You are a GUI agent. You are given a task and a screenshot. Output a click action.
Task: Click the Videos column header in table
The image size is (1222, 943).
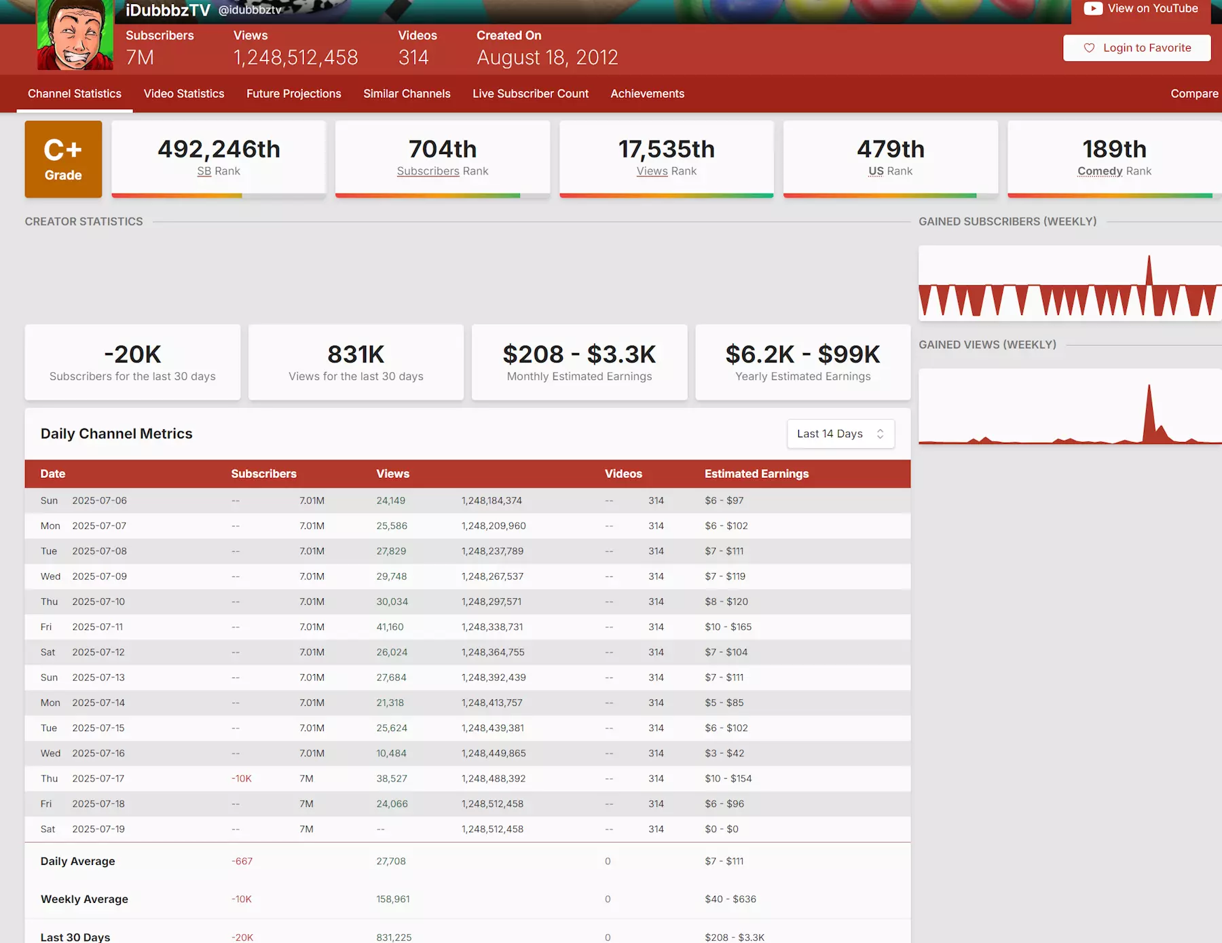[x=623, y=474]
